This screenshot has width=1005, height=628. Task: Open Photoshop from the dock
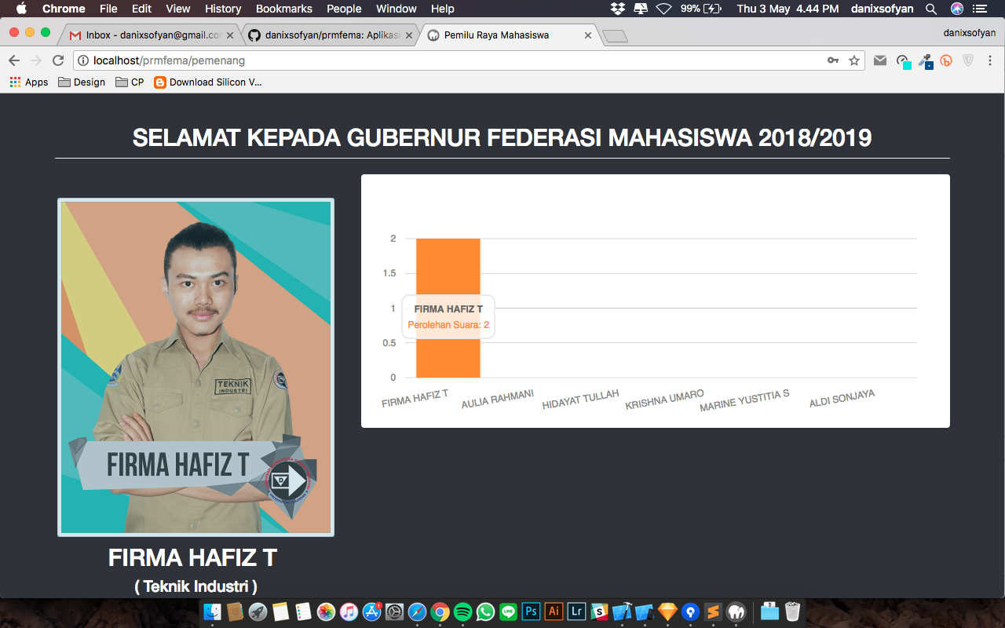tap(531, 611)
